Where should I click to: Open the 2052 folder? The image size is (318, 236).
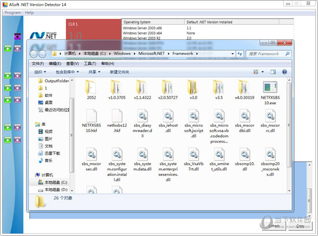point(91,89)
